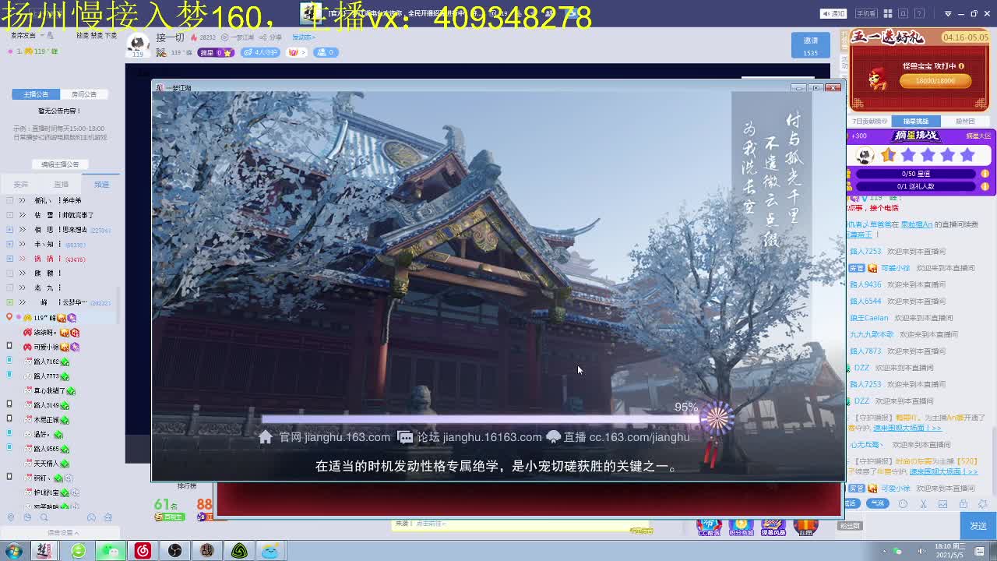997x561 pixels.
Task: Click the streamer avatar 接一切
Action: (x=138, y=44)
